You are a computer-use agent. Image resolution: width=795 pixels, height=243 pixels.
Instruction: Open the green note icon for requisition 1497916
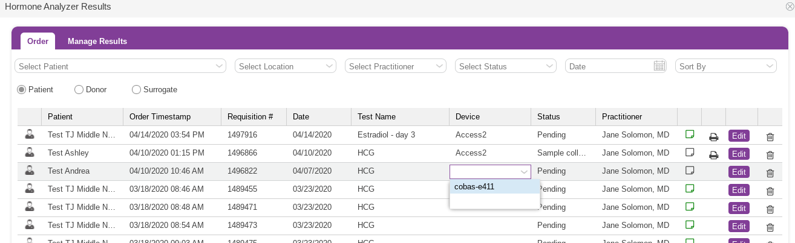[x=689, y=134]
